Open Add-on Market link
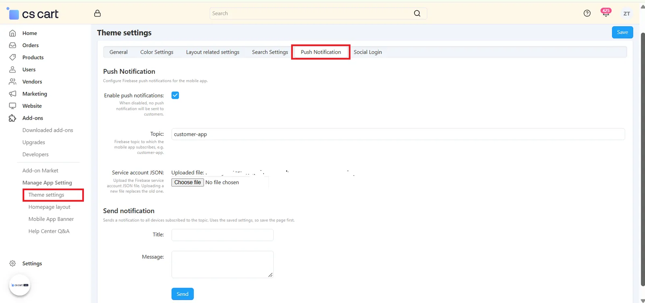This screenshot has width=645, height=303. (x=40, y=170)
